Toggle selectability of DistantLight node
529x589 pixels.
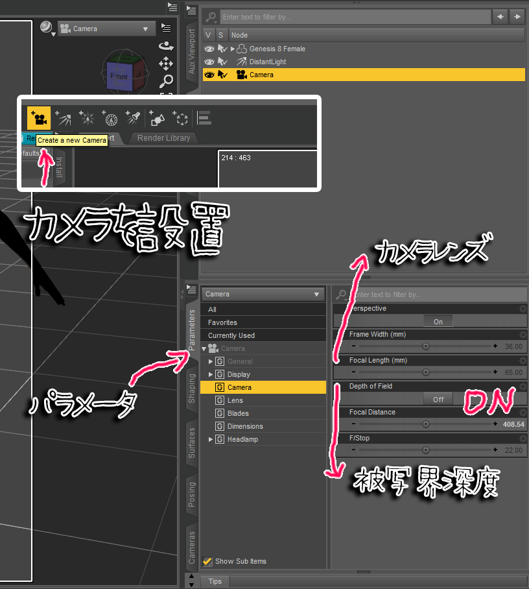(222, 62)
